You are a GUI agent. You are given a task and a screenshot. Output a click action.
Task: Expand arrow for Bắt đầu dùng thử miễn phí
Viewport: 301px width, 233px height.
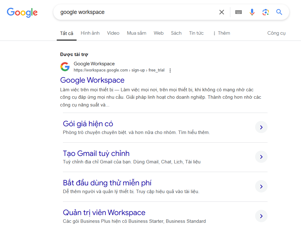pos(261,187)
